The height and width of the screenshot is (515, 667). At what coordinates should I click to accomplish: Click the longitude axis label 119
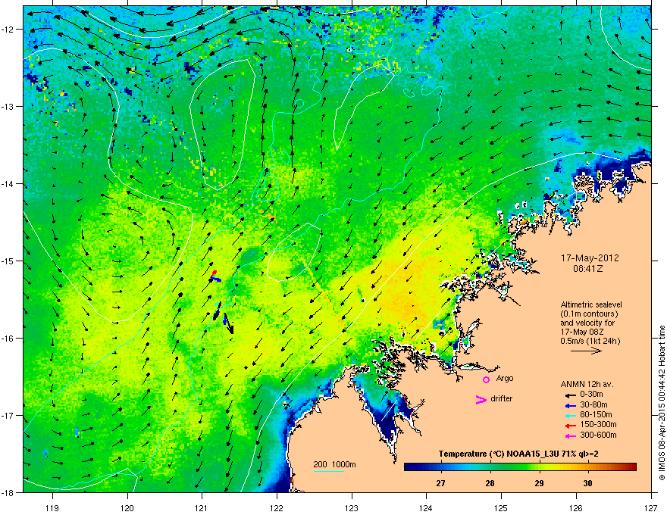click(52, 507)
